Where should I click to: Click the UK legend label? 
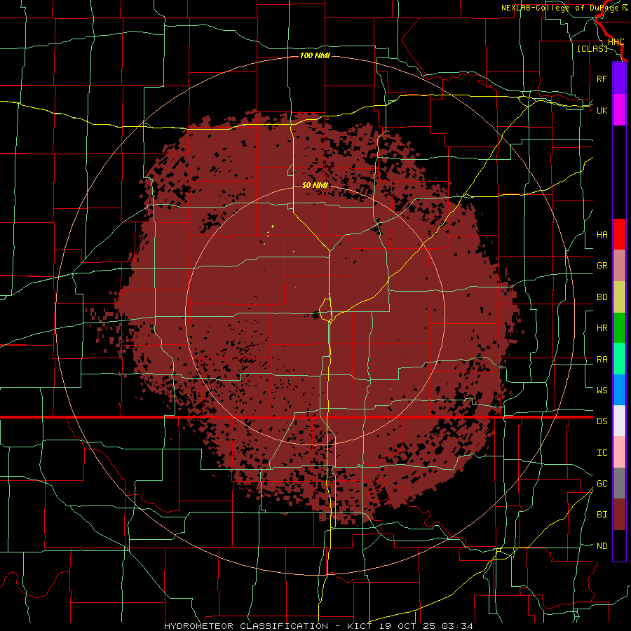pos(602,110)
